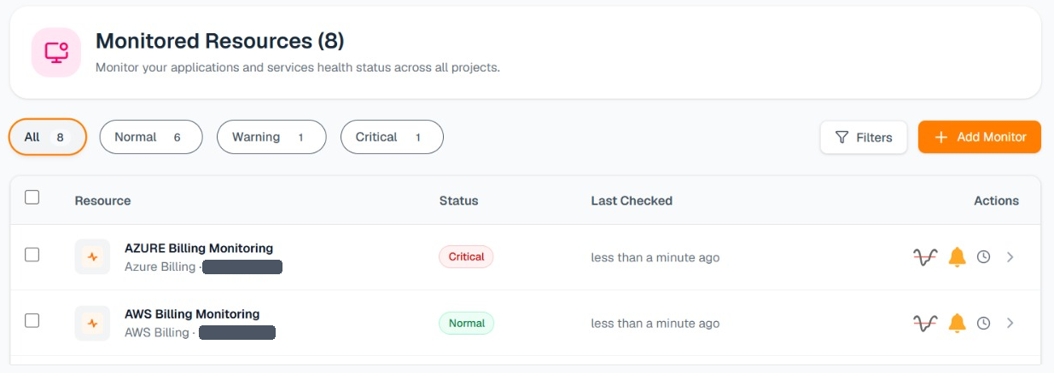Expand AZURE Billing Monitoring with chevron arrow
The image size is (1054, 373).
pyautogui.click(x=1010, y=256)
